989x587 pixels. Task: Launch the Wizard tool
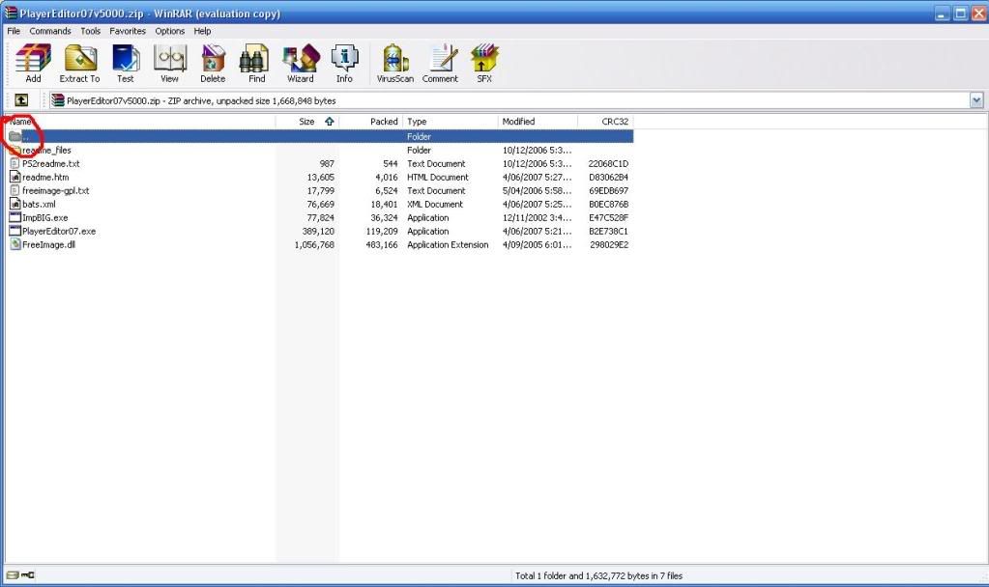[301, 64]
